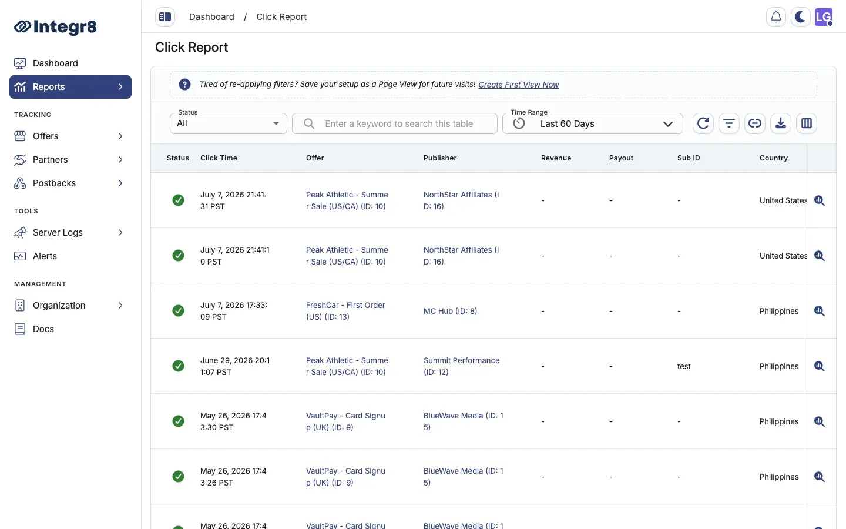
Task: Open the column settings icon
Action: click(807, 123)
